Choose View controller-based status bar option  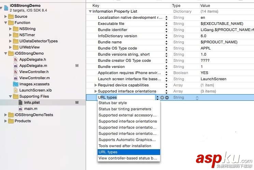point(129,158)
